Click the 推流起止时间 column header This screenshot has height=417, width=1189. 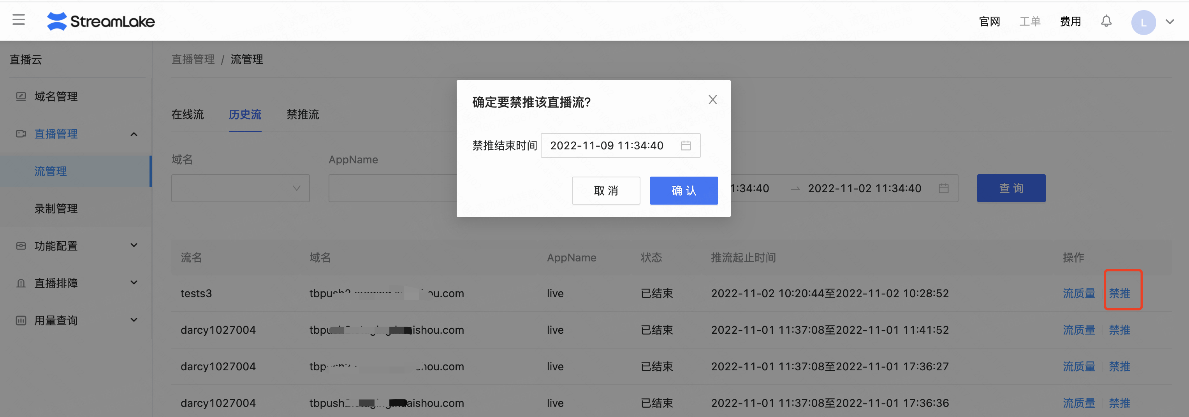743,258
